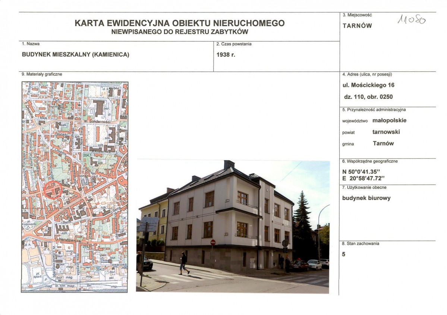Click the '9. Materiały graficzne' label
447x315 pixels.
(42, 74)
